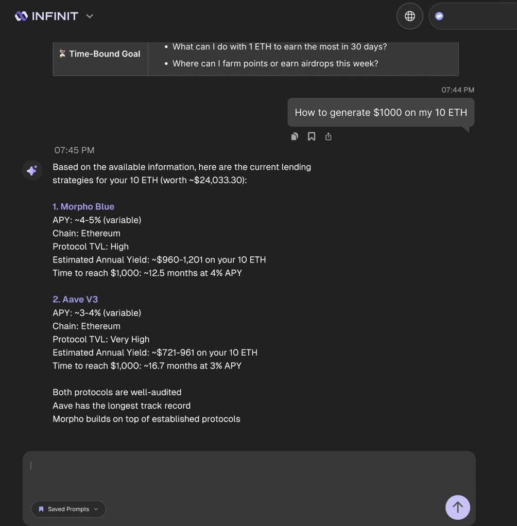517x526 pixels.
Task: Focus the message input field
Action: pos(249,472)
